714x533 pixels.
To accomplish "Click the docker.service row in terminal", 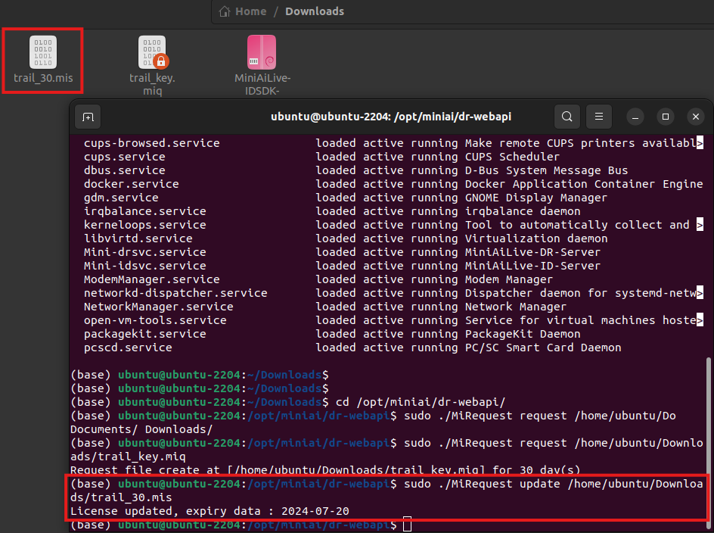I will [x=131, y=184].
